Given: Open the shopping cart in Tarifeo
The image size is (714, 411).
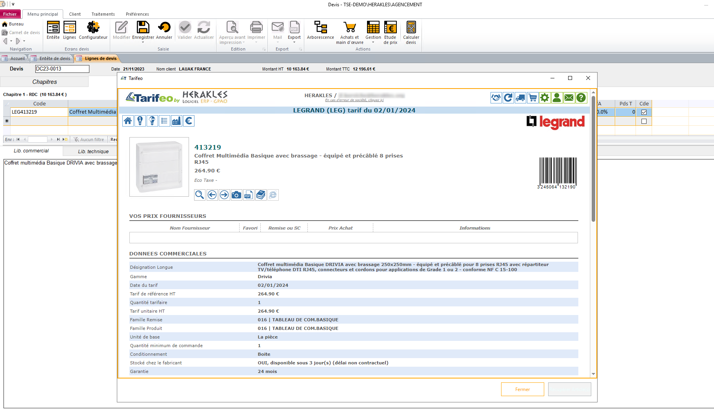Looking at the screenshot, I should tap(532, 98).
